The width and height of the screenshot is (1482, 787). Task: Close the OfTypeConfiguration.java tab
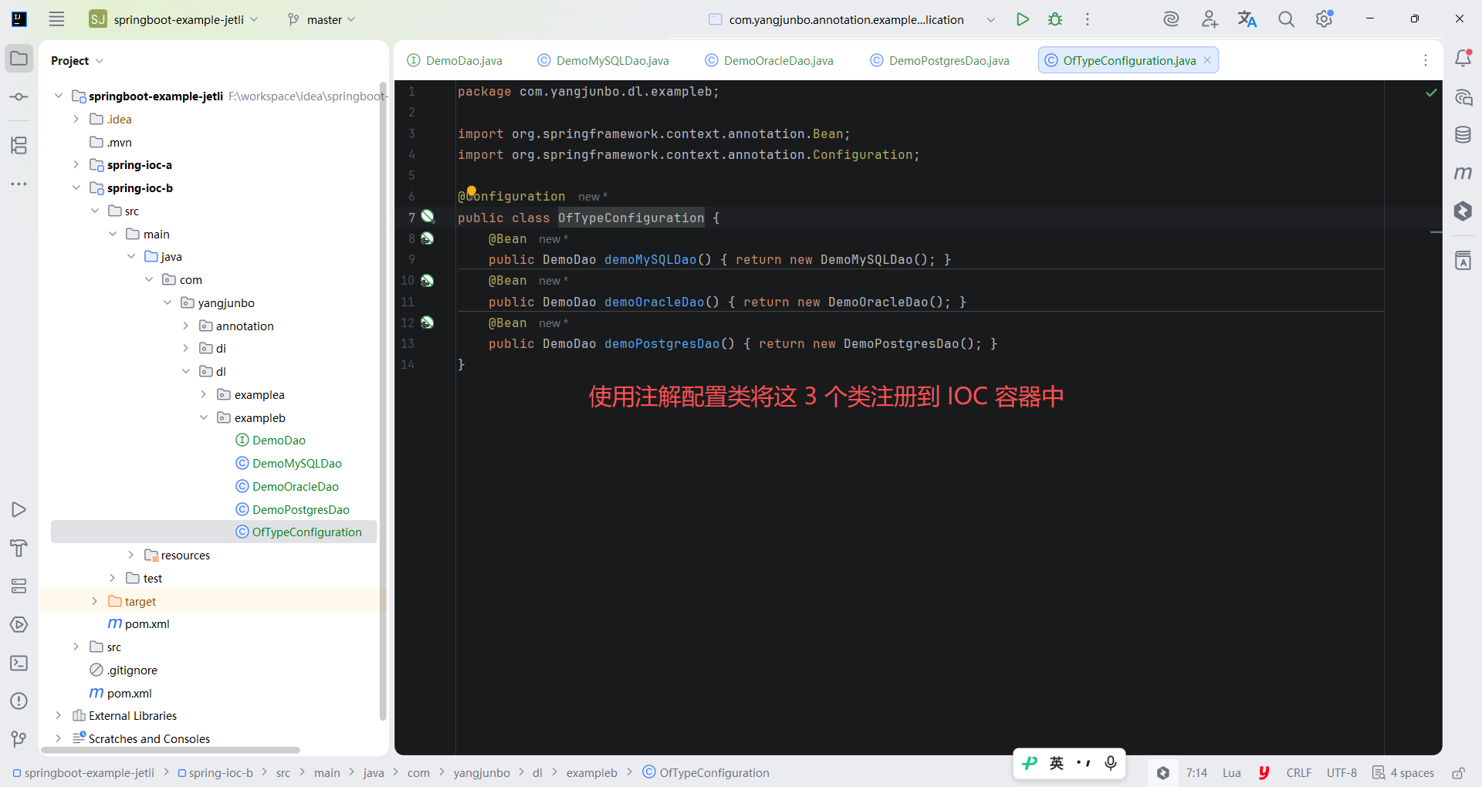point(1207,60)
